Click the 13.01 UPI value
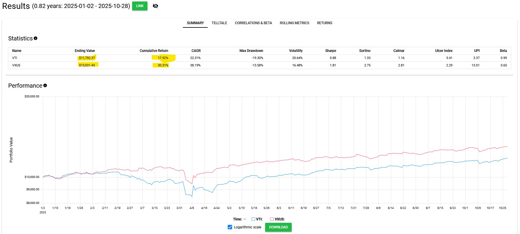 coord(475,65)
